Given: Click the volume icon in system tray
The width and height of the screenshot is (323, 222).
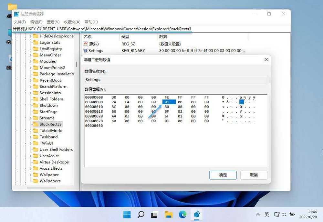Looking at the screenshot, I should [x=284, y=214].
